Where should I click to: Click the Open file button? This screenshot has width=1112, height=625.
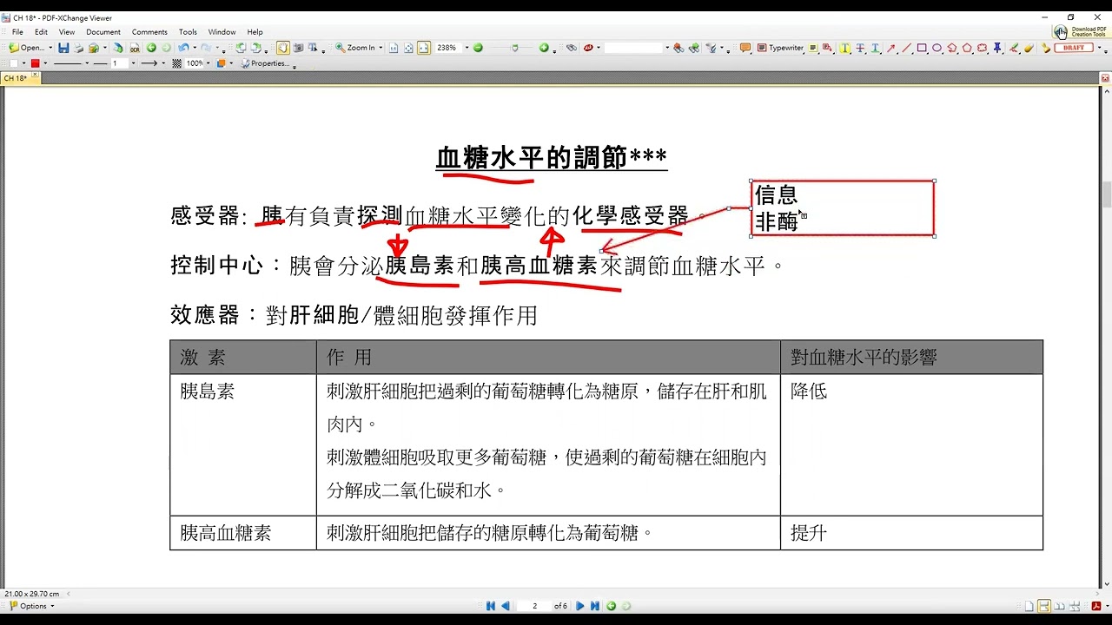click(x=25, y=48)
